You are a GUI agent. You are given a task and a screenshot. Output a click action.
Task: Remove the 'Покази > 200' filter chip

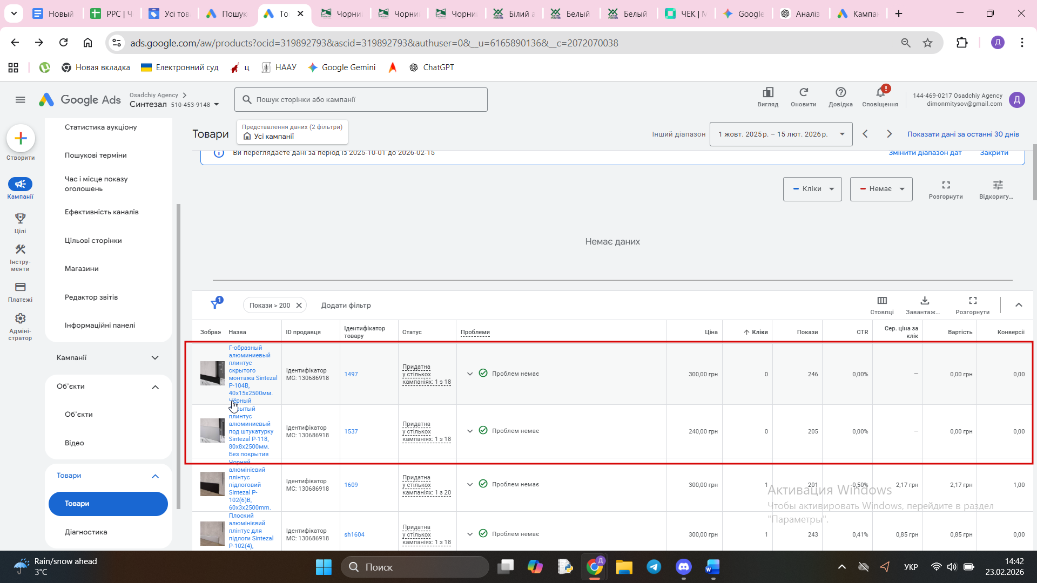coord(299,306)
